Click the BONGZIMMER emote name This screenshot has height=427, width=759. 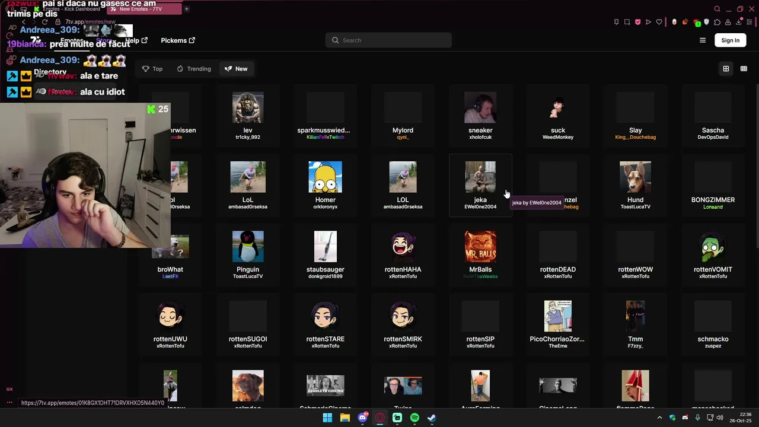click(x=713, y=200)
